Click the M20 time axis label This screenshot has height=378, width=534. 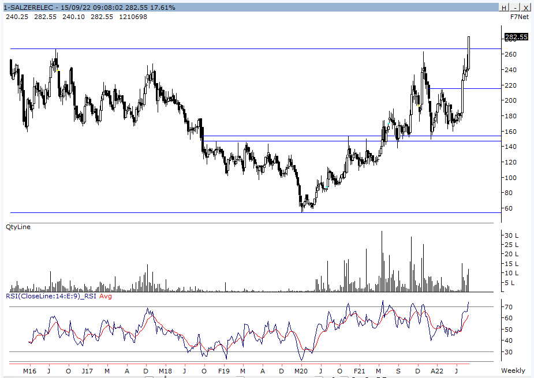tap(301, 371)
